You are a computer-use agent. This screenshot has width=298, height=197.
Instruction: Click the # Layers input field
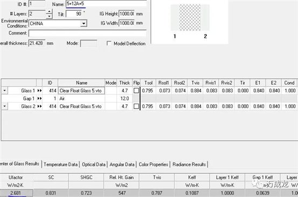point(37,14)
